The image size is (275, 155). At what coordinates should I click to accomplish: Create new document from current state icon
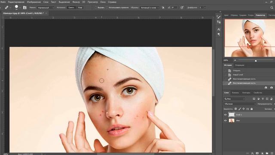(x=266, y=87)
